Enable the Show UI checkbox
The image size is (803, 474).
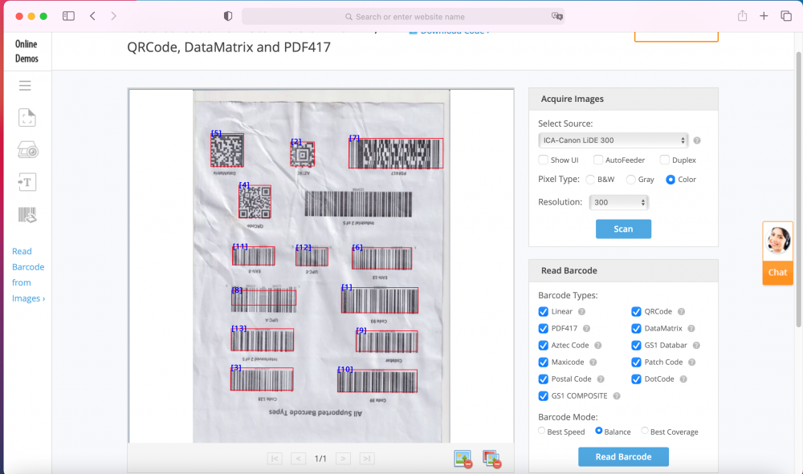pos(544,160)
